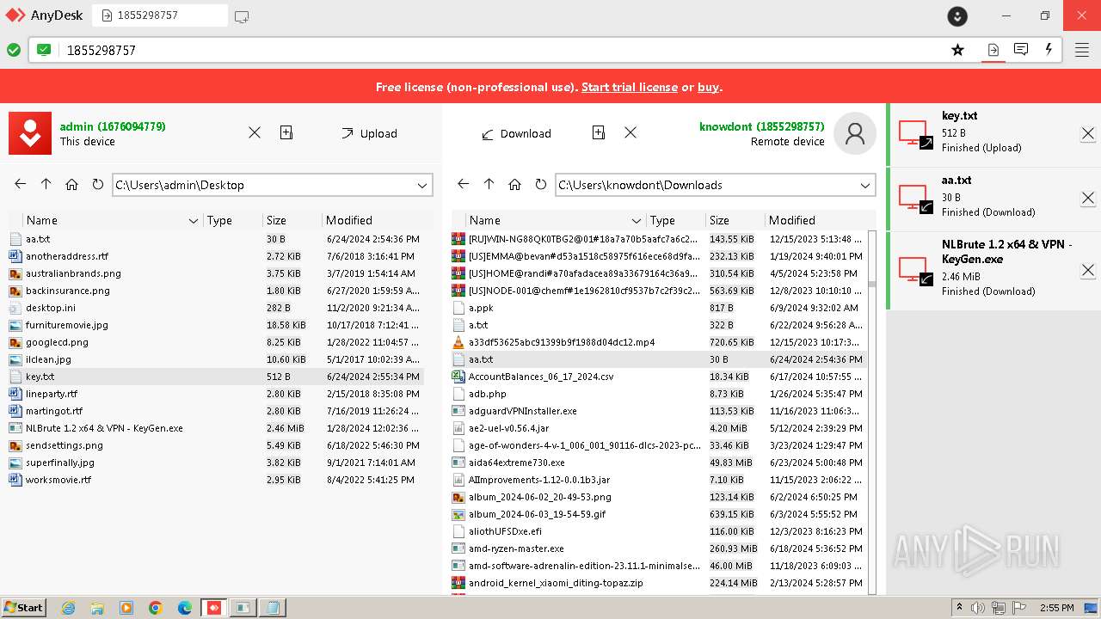1101x619 pixels.
Task: Click the new session monitor icon
Action: [242, 15]
